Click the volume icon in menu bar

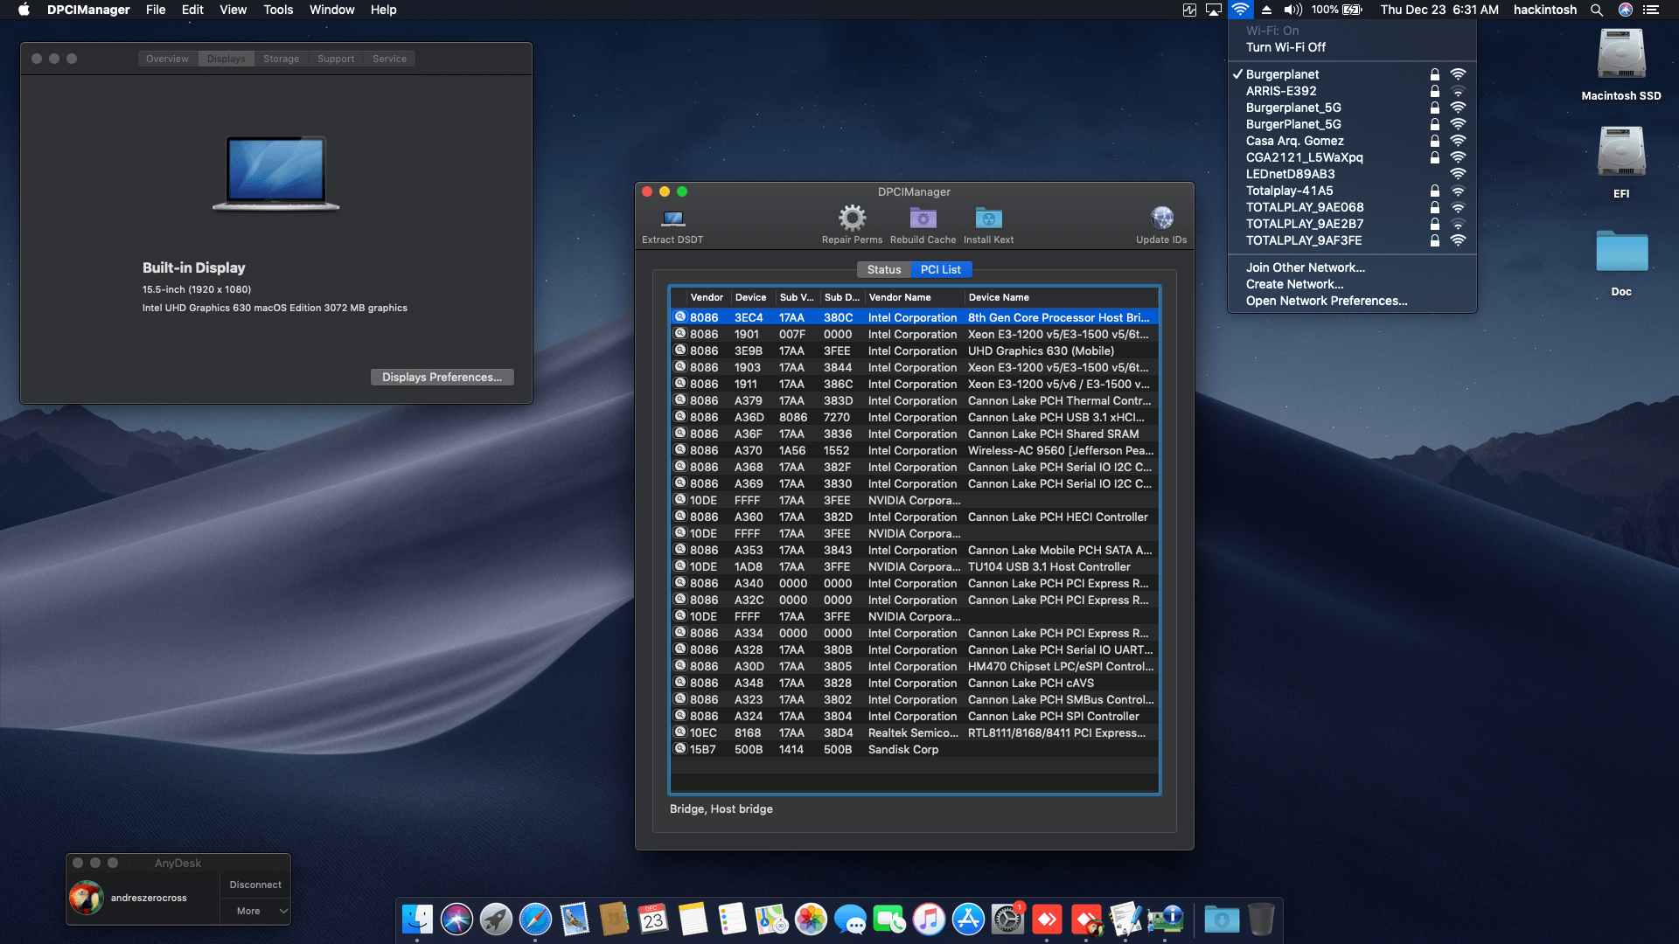[x=1292, y=10]
